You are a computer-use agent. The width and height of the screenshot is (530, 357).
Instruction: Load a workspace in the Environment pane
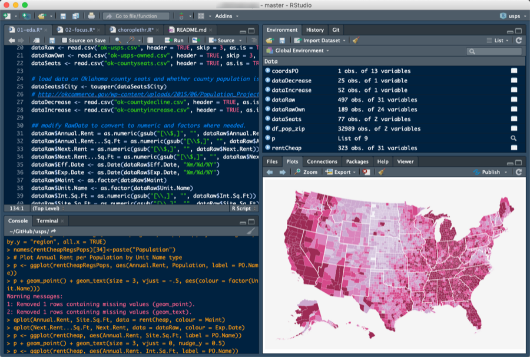[x=269, y=40]
